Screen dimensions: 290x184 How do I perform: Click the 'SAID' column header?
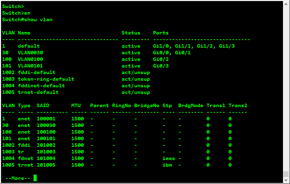tap(43, 105)
